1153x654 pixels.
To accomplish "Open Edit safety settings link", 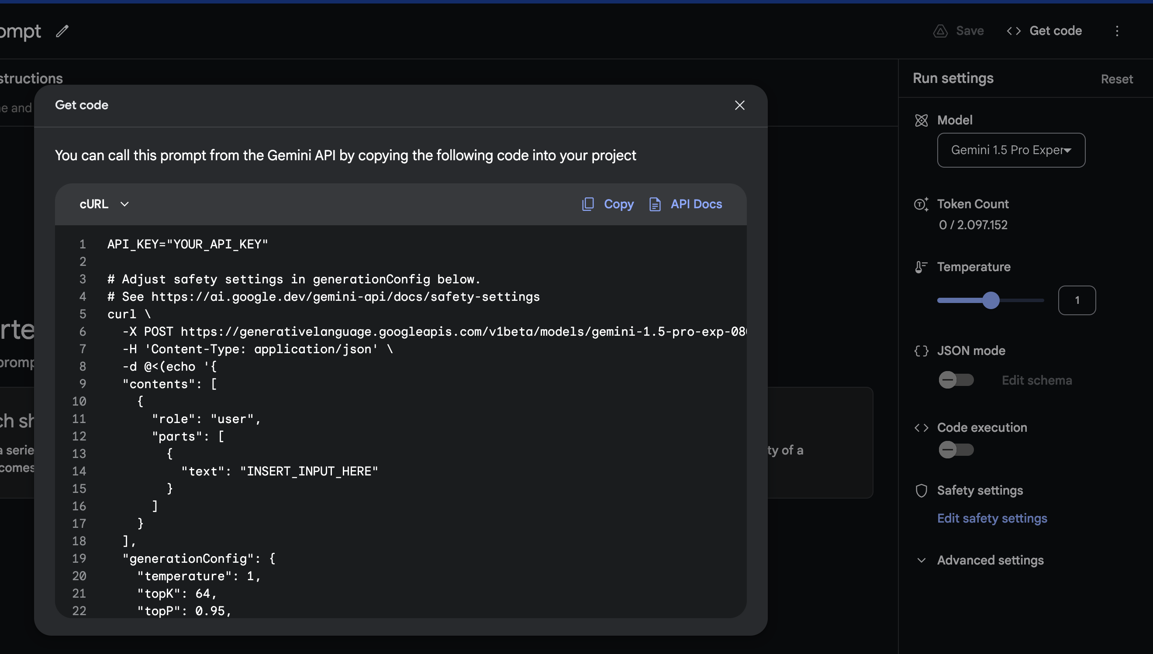I will point(992,518).
